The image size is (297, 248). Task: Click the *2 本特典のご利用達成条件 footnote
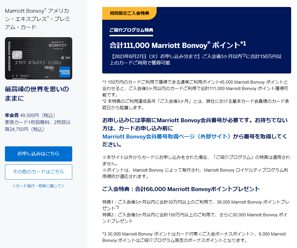(x=196, y=104)
